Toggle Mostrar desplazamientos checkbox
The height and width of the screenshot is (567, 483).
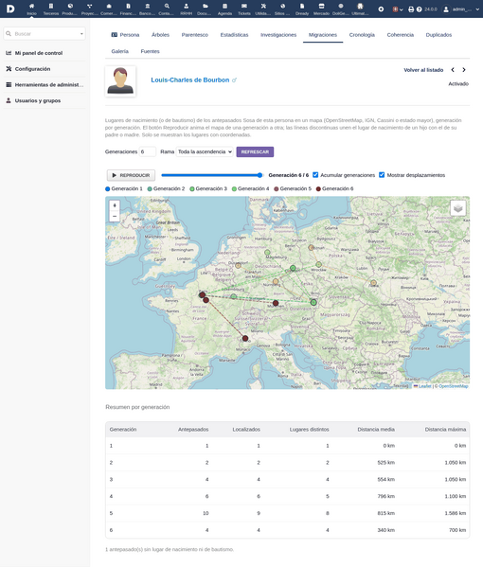pyautogui.click(x=382, y=175)
